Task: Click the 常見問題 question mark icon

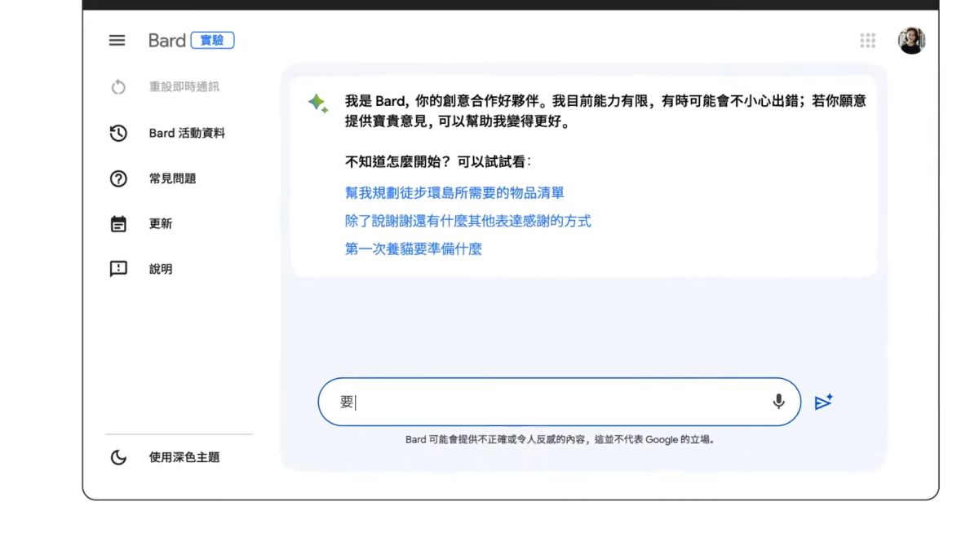Action: click(117, 178)
